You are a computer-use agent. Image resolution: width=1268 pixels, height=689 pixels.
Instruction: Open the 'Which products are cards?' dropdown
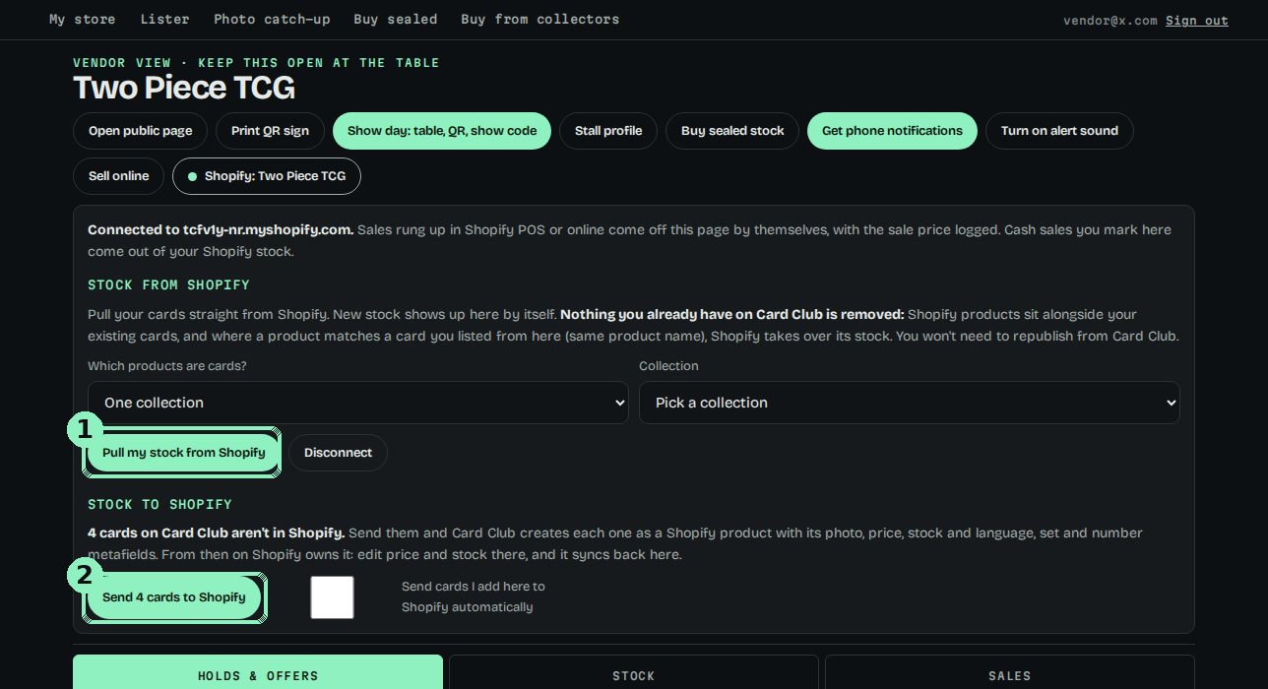(357, 403)
